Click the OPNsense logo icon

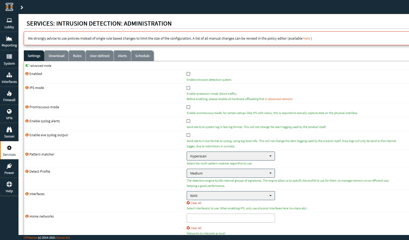point(9,7)
